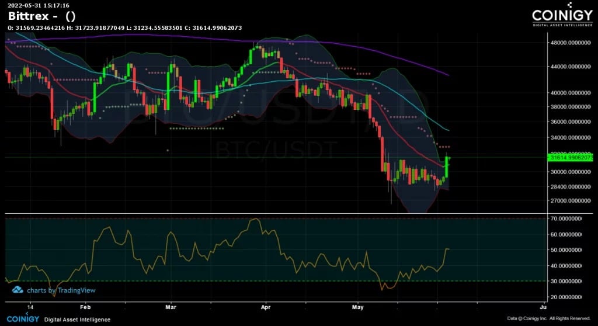Click the TradingView cloud icon

point(18,290)
